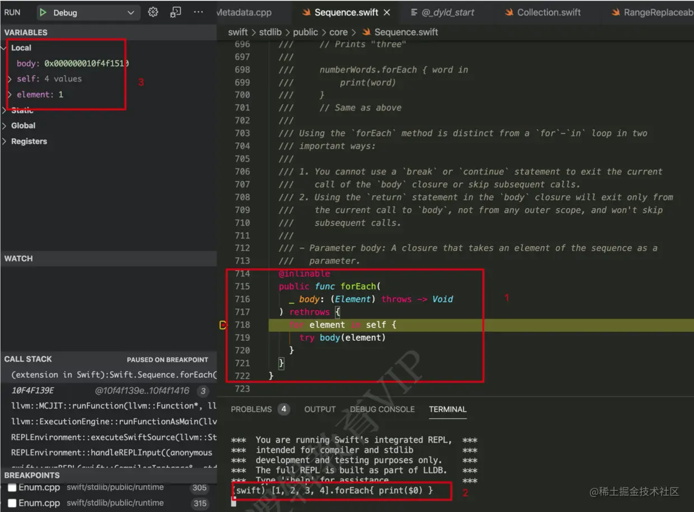Collapse the BREAKPOINTS section header

pyautogui.click(x=109, y=475)
